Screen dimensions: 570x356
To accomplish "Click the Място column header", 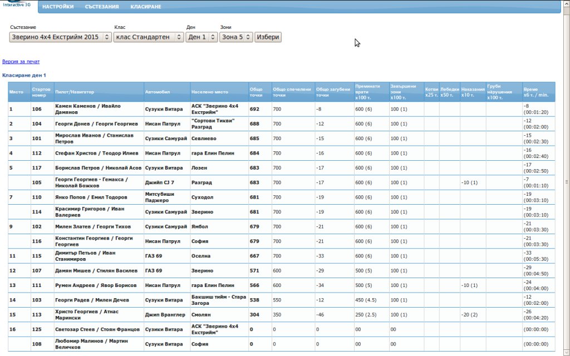I will (x=16, y=92).
